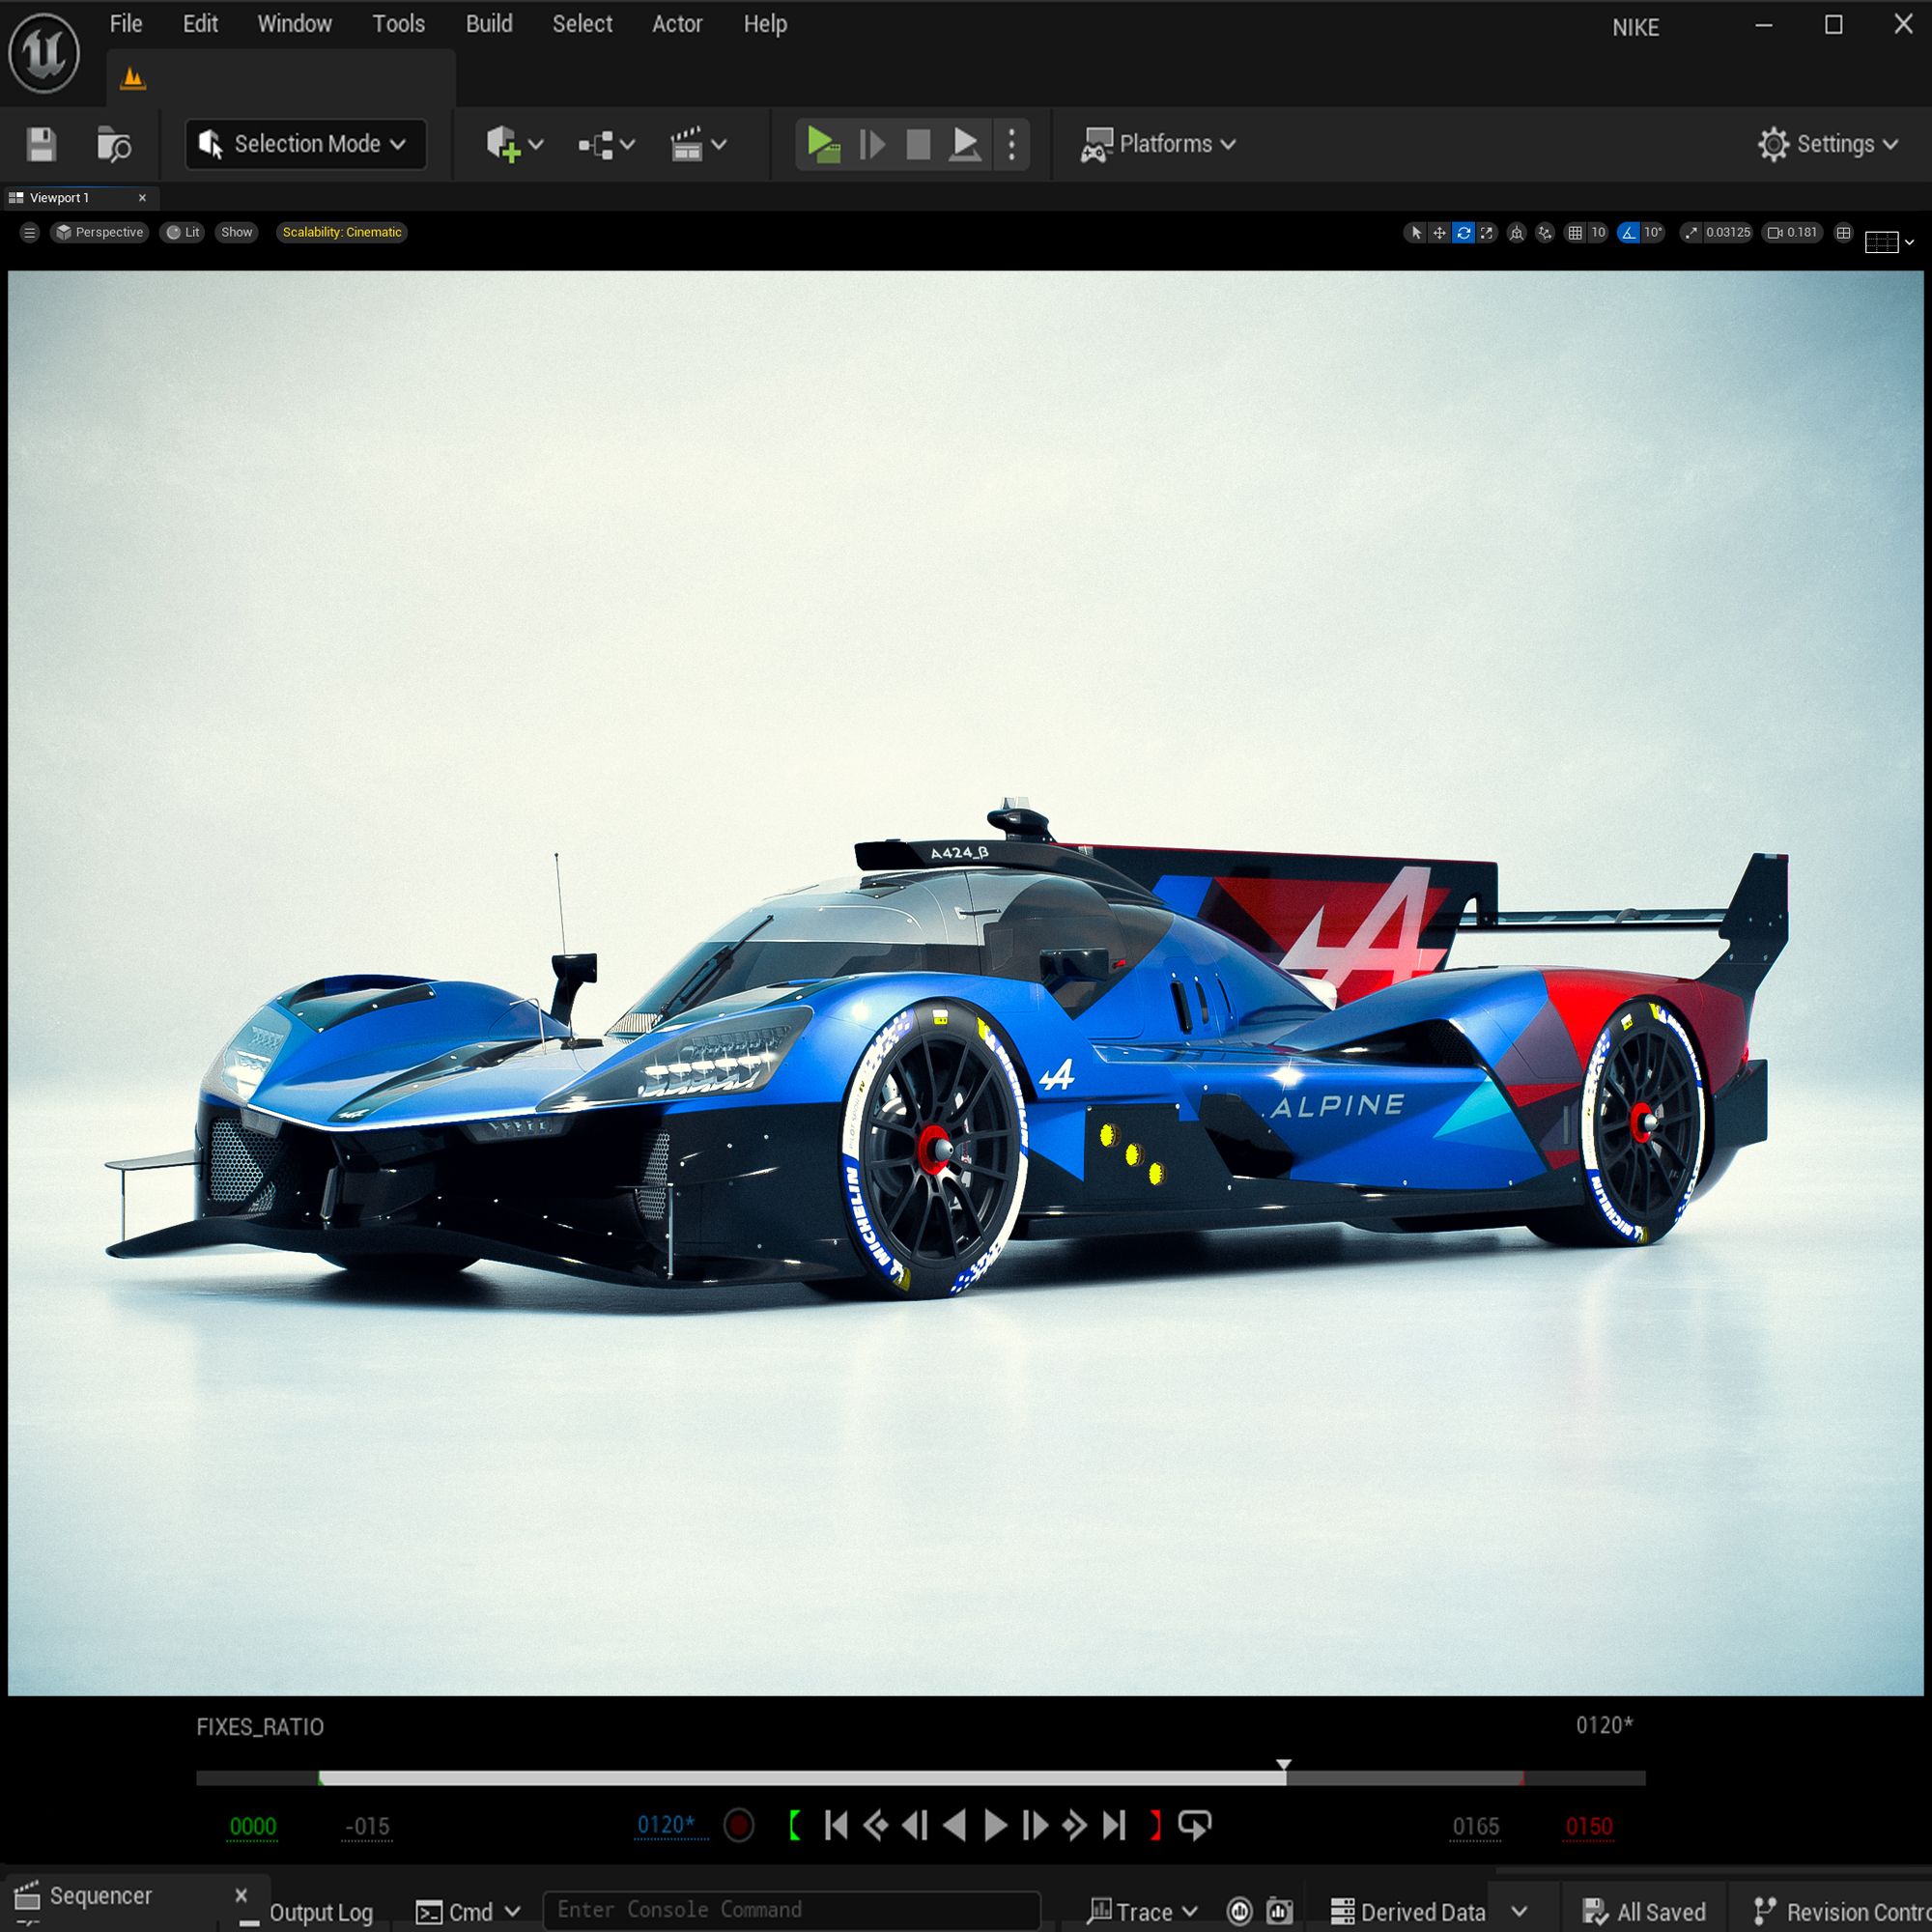The image size is (1932, 1932).
Task: Click the Scale transform tool
Action: pos(1487,232)
